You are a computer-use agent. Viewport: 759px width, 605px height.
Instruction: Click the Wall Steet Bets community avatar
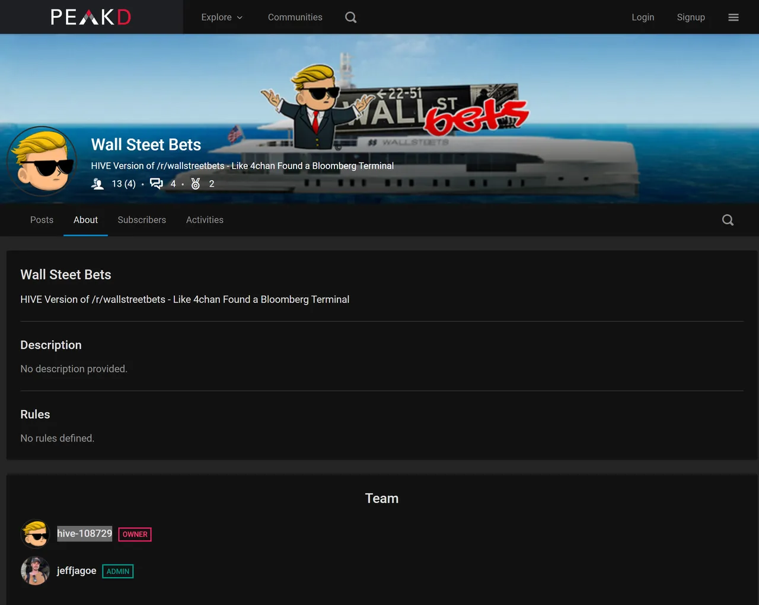pos(43,161)
